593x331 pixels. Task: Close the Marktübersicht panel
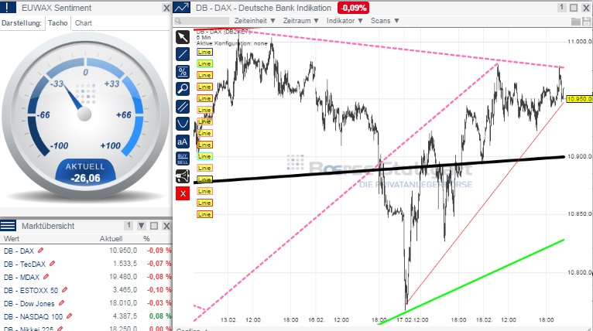click(x=166, y=226)
